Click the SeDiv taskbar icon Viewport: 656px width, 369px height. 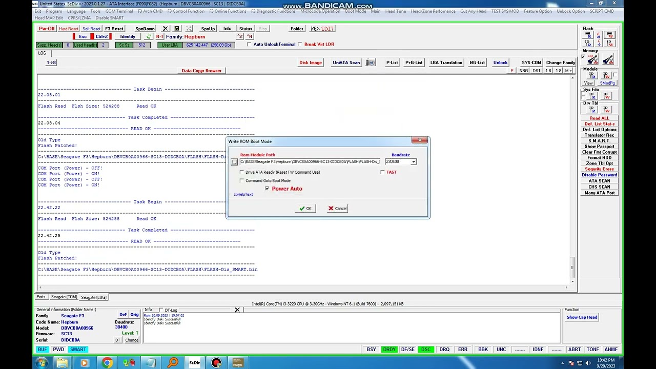194,363
